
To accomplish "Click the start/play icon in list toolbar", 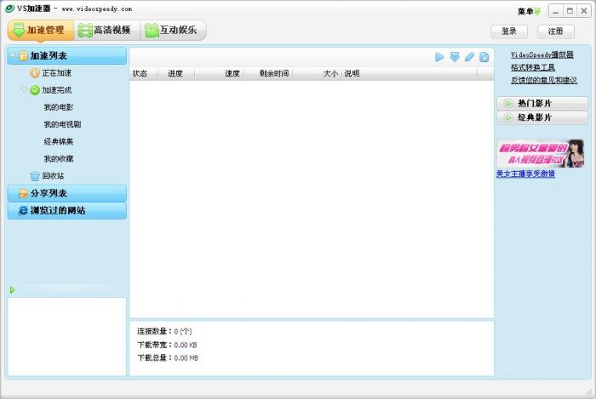I will 439,57.
